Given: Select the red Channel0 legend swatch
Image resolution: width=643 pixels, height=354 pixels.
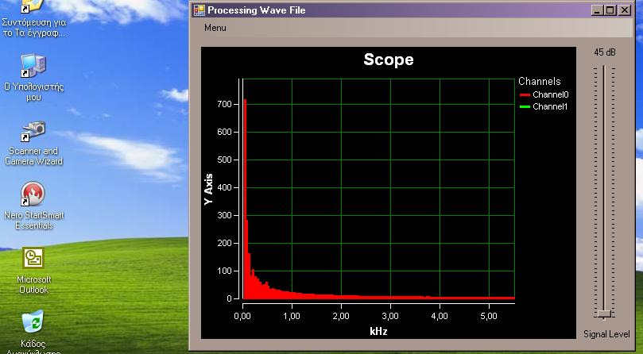Looking at the screenshot, I should pyautogui.click(x=525, y=95).
